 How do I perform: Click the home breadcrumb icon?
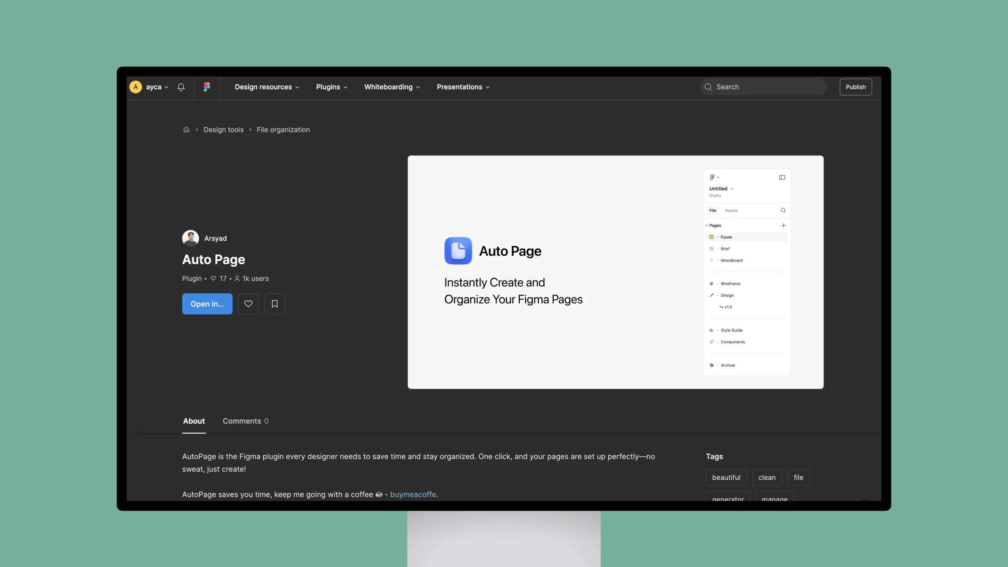(x=186, y=129)
